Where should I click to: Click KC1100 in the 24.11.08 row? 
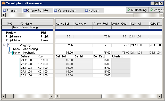coord(45,60)
